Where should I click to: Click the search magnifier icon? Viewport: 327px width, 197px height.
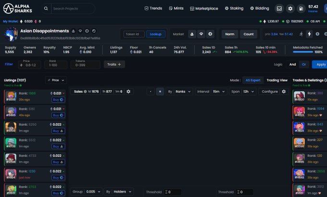[x=46, y=9]
